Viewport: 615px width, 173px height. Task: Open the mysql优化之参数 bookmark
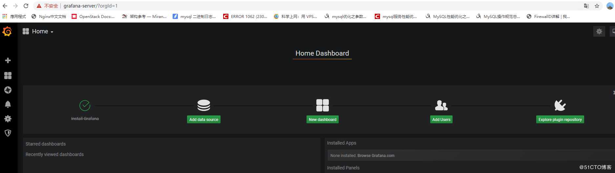point(346,16)
